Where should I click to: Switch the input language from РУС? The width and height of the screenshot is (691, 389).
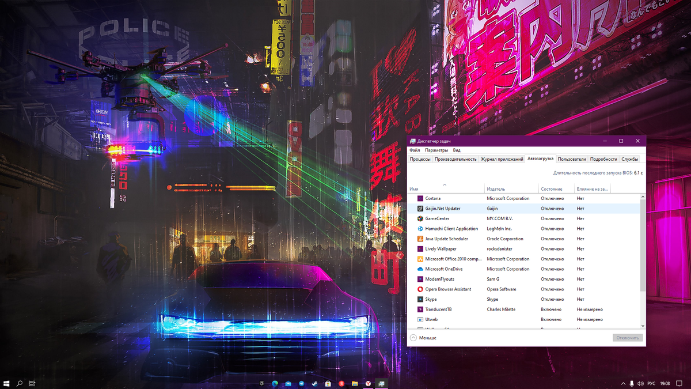click(x=652, y=383)
